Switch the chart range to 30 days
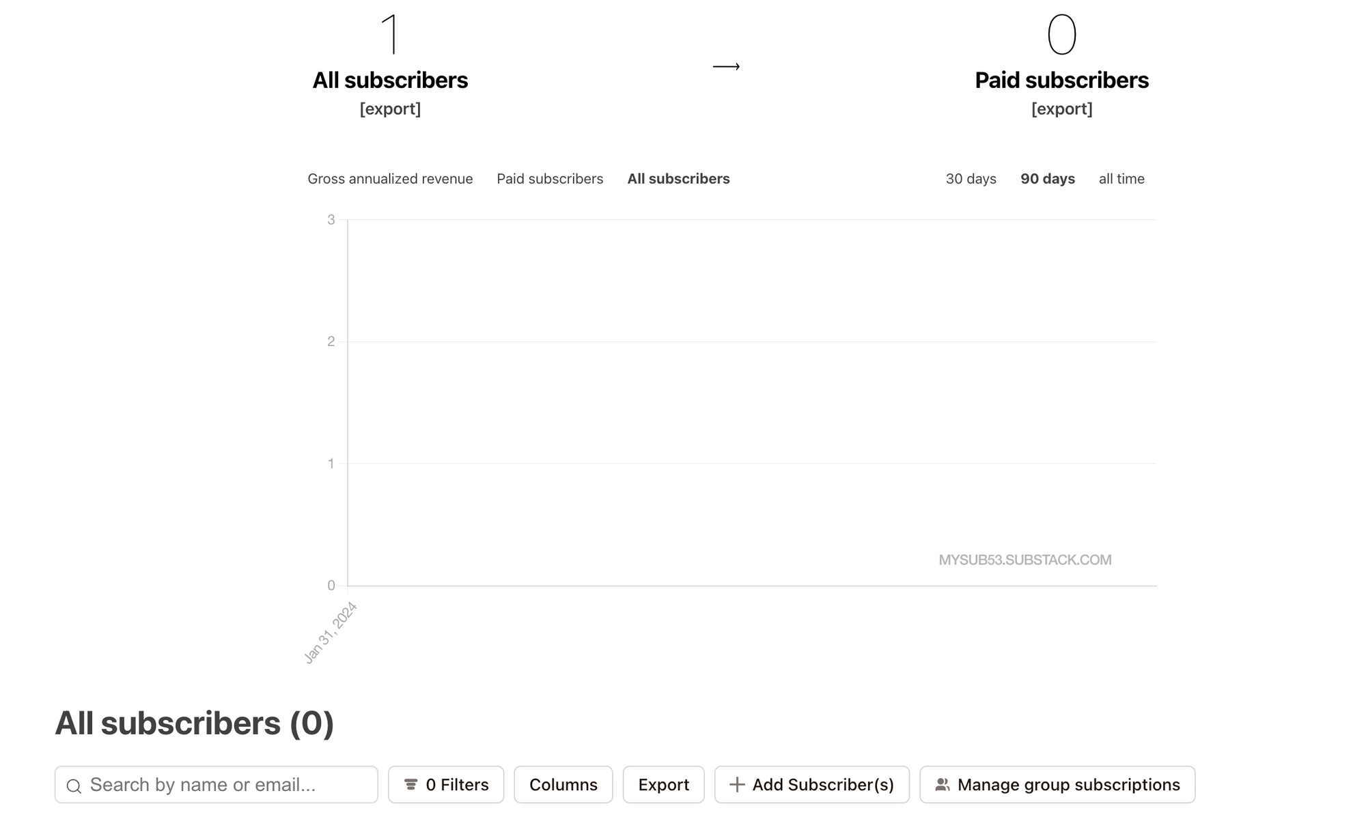 pyautogui.click(x=971, y=178)
